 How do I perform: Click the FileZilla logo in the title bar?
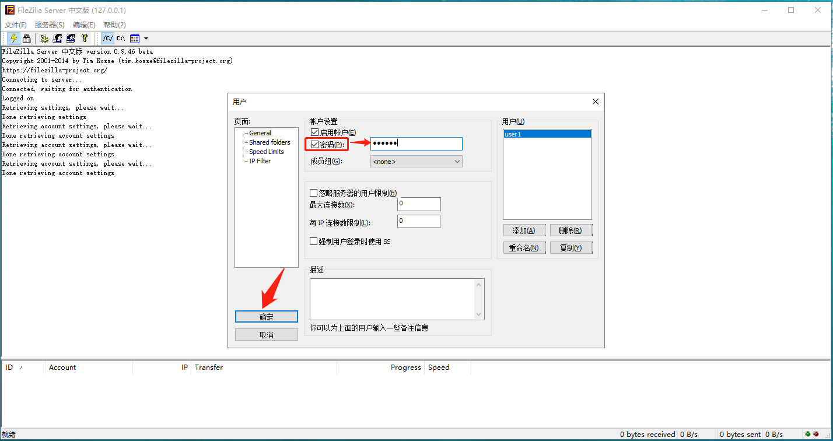[x=10, y=10]
